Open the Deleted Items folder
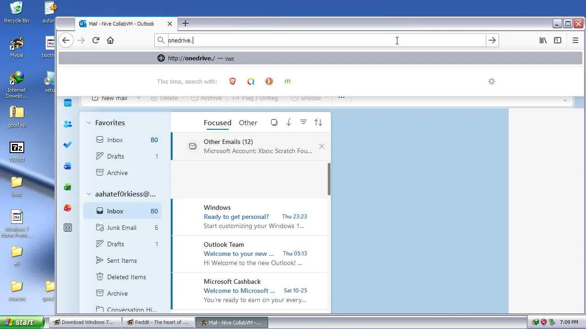 coord(122,277)
